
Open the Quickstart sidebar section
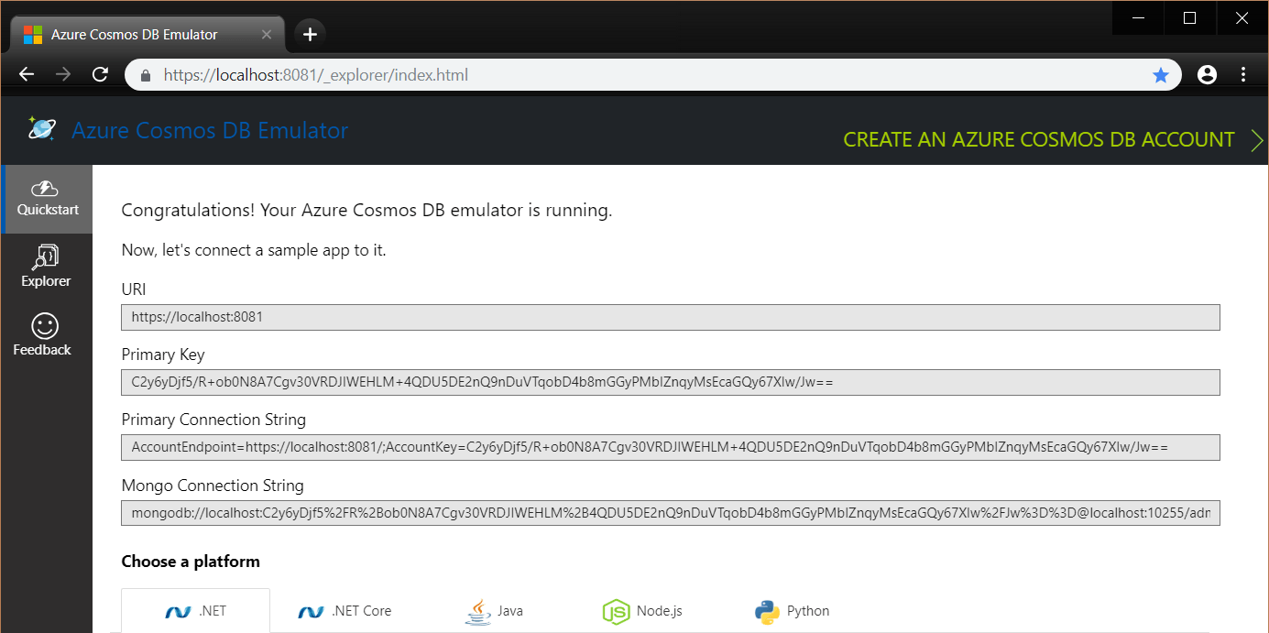tap(48, 199)
